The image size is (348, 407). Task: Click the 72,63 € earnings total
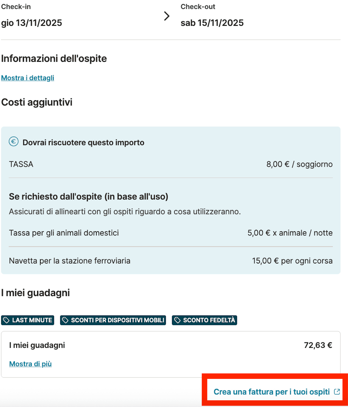(318, 345)
